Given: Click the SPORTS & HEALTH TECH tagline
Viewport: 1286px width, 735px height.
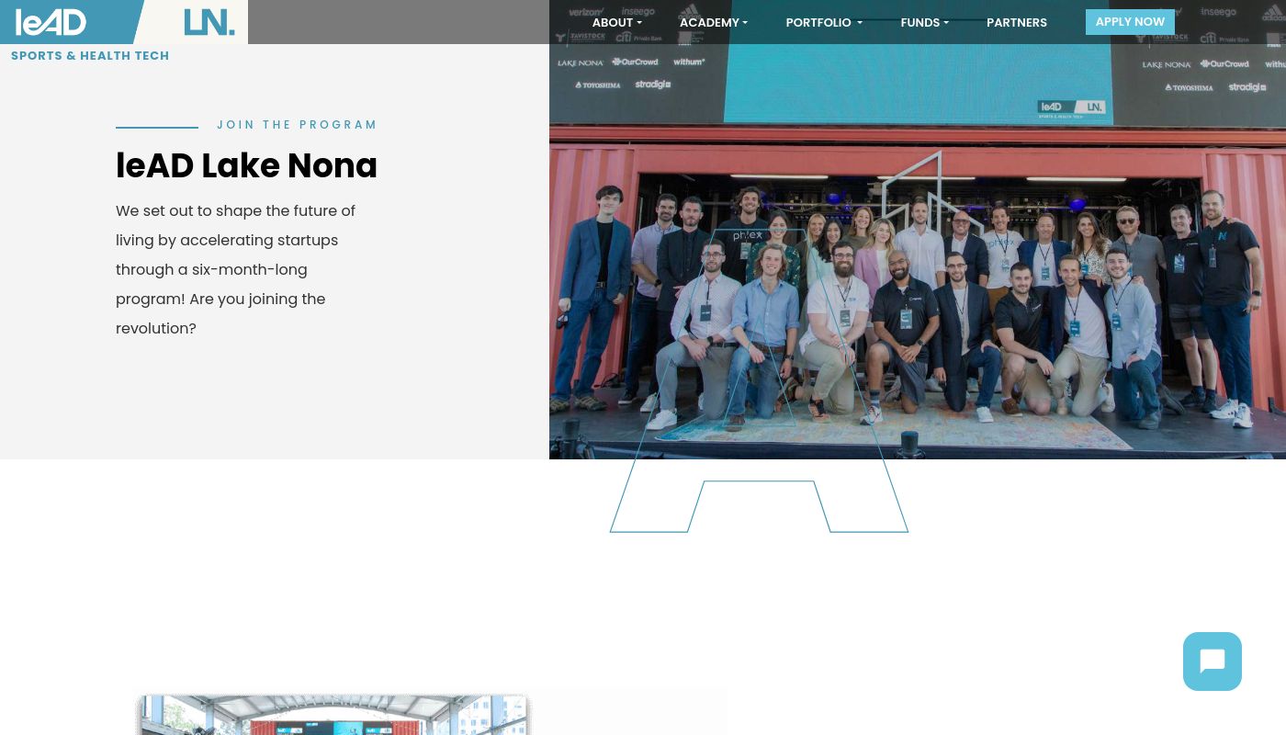Looking at the screenshot, I should click(90, 56).
